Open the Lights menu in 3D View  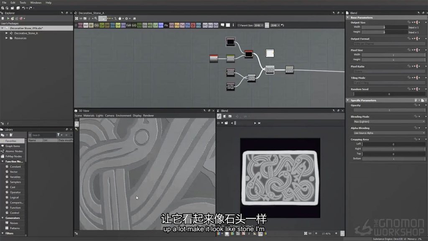click(x=99, y=116)
